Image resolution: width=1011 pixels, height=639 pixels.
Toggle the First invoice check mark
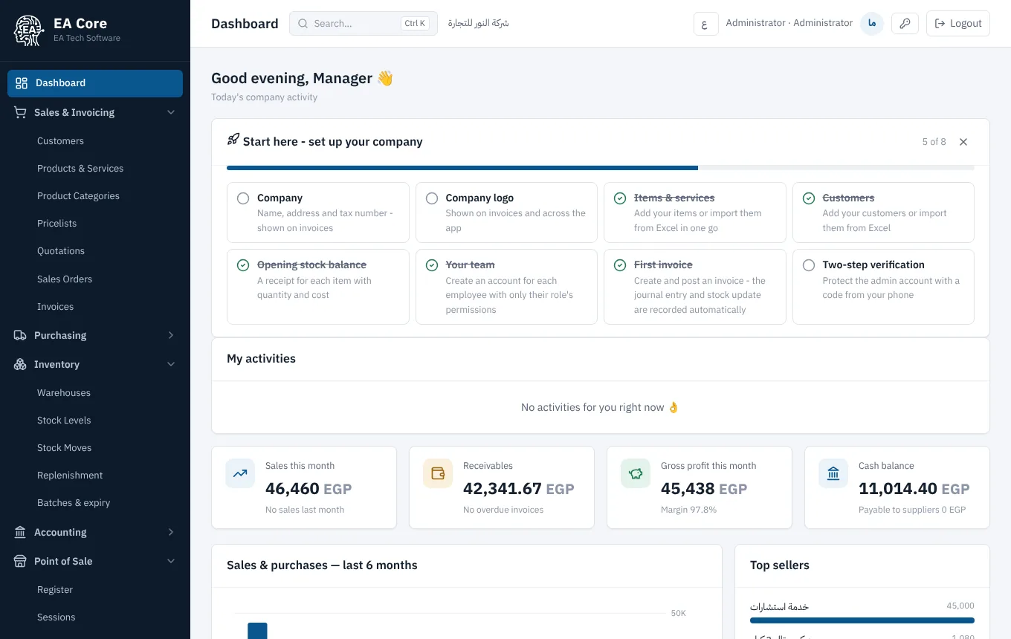tap(620, 265)
